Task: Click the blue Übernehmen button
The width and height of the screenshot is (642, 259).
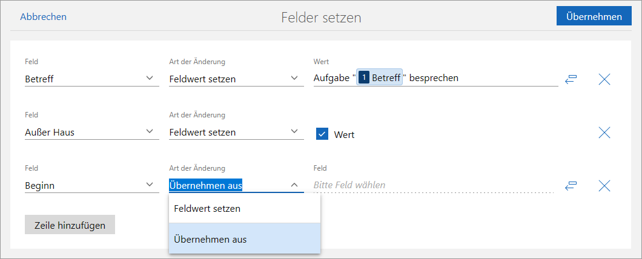Action: 593,16
